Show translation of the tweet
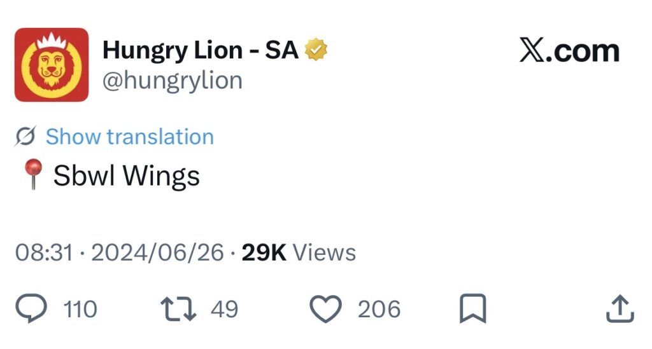 click(129, 137)
